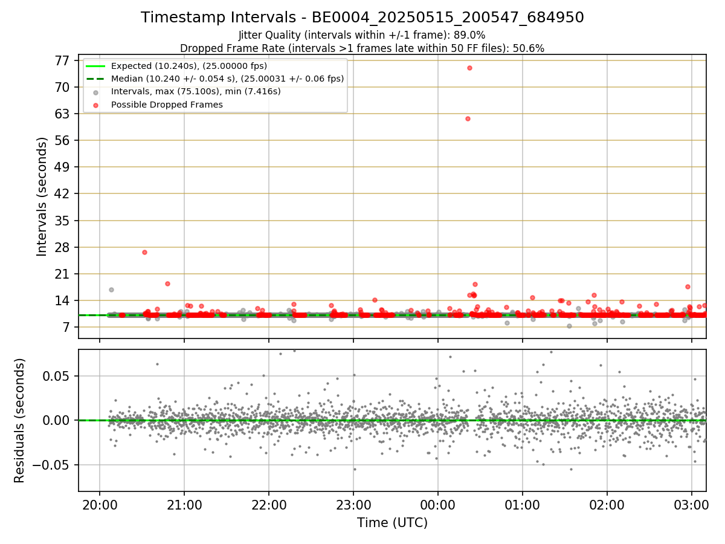Click the Expected (10.240s) legend entry
Viewport: 725px width, 544px height.
click(x=189, y=66)
